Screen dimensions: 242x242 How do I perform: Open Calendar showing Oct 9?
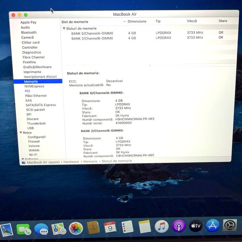(x=110, y=227)
